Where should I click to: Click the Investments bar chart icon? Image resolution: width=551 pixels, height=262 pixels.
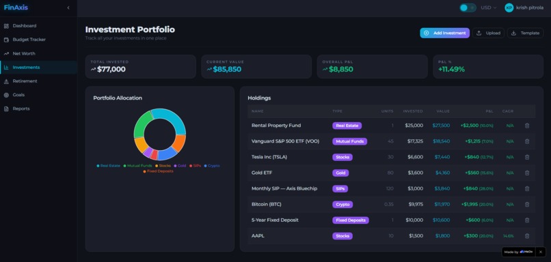pos(6,68)
